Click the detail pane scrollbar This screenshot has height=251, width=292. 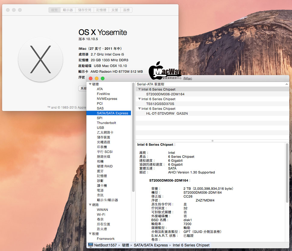[287, 173]
